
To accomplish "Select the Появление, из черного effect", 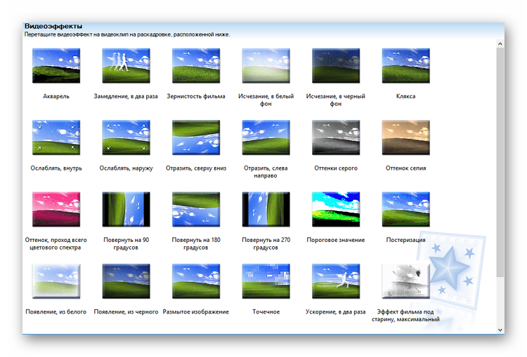I will click(x=126, y=281).
